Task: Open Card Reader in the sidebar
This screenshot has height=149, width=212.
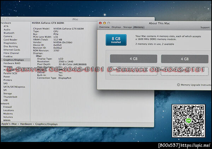Action: tap(10, 40)
